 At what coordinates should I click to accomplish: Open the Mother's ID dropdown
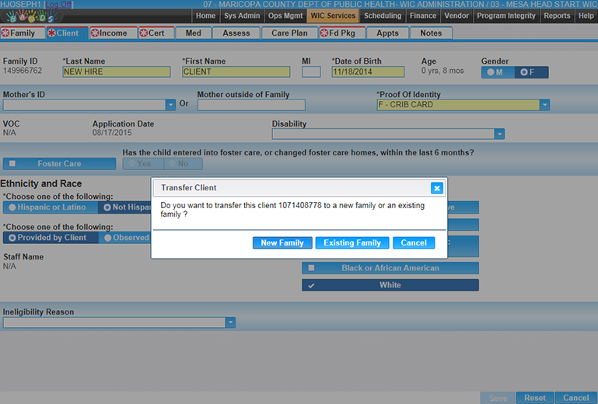tap(170, 105)
